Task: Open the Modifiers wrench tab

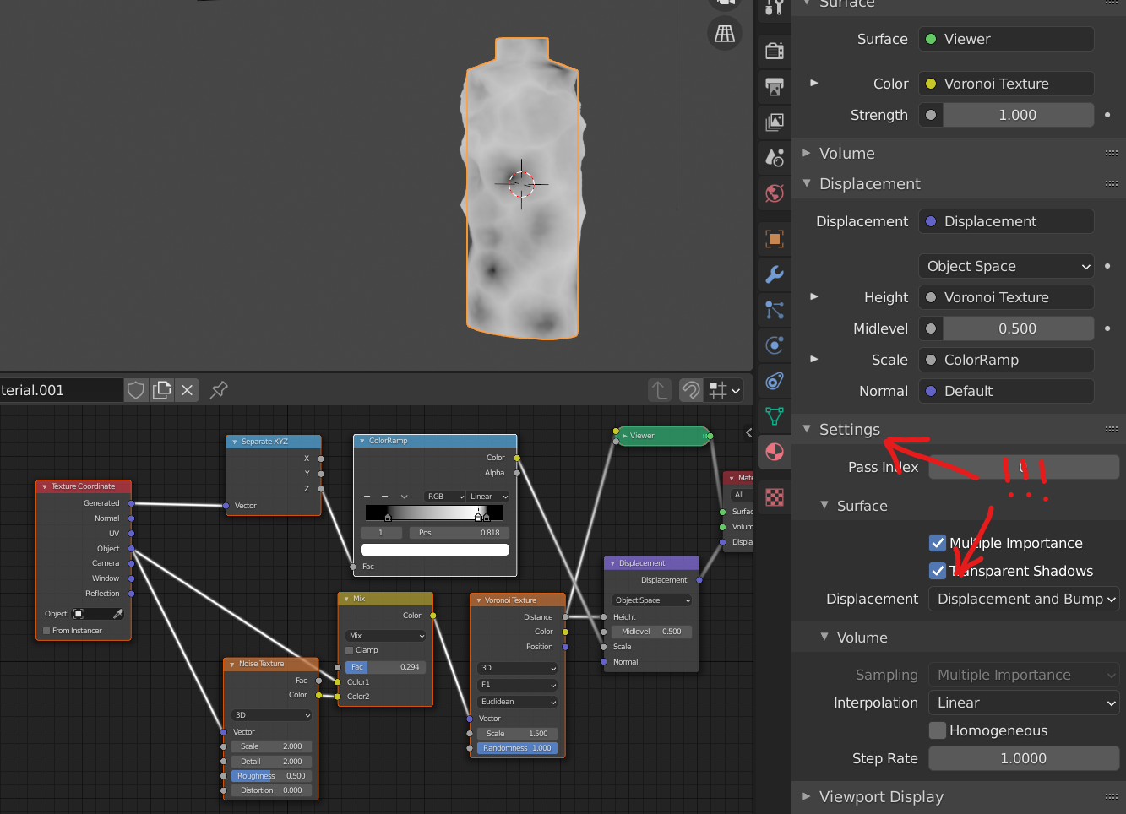Action: 774,274
